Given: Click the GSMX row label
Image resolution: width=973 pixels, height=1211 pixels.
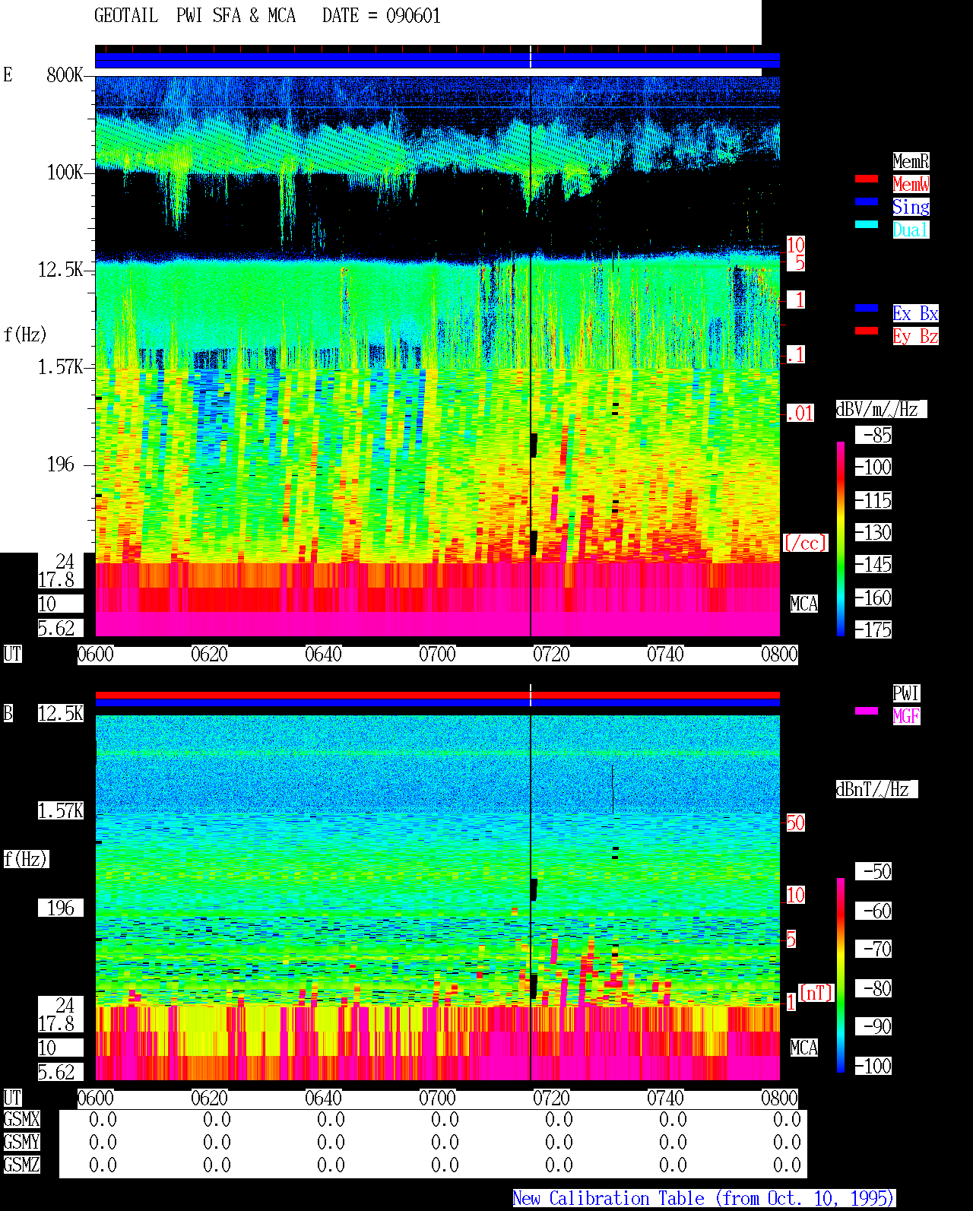Looking at the screenshot, I should (21, 1119).
